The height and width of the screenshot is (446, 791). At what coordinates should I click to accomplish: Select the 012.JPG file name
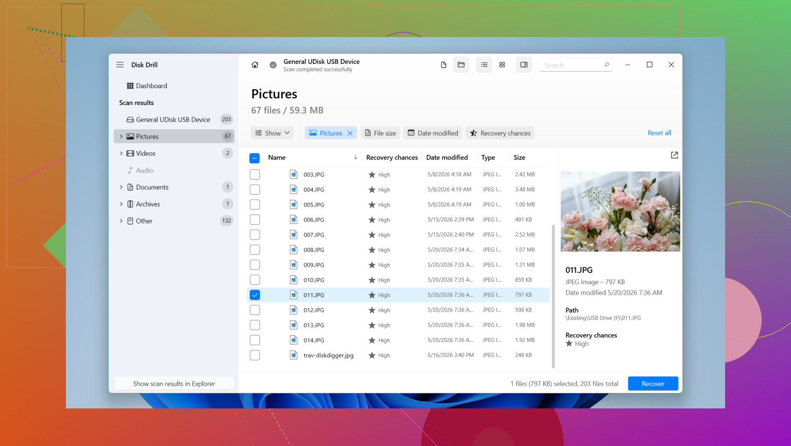(x=314, y=310)
